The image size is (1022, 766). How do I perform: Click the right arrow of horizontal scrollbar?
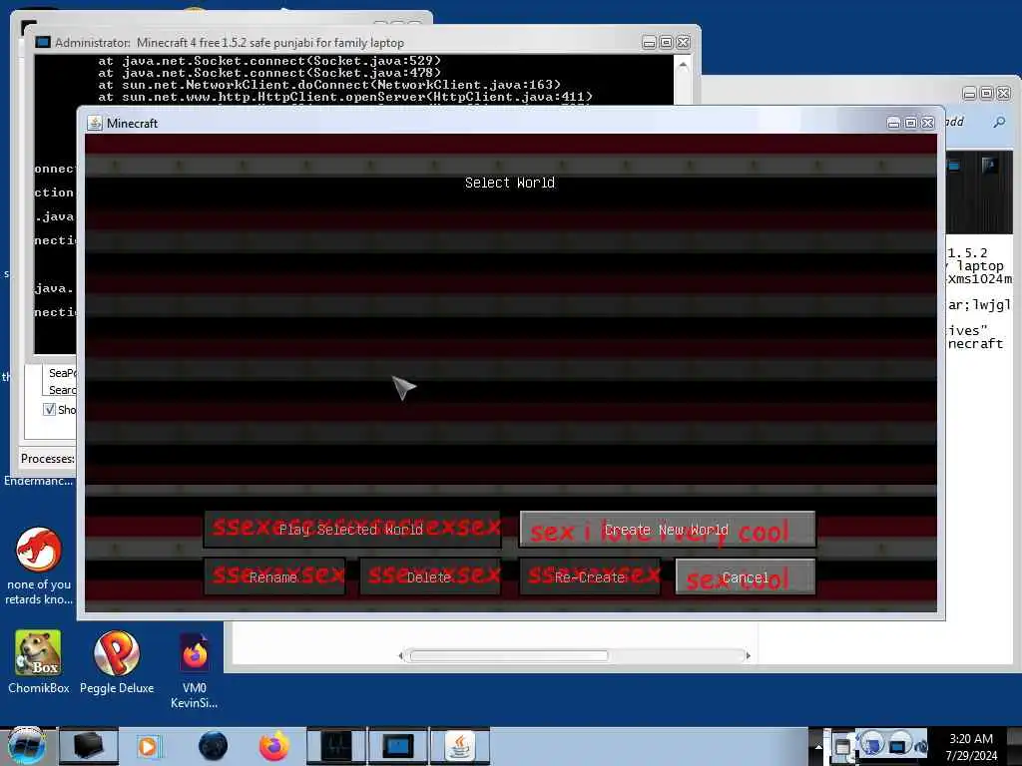[748, 655]
